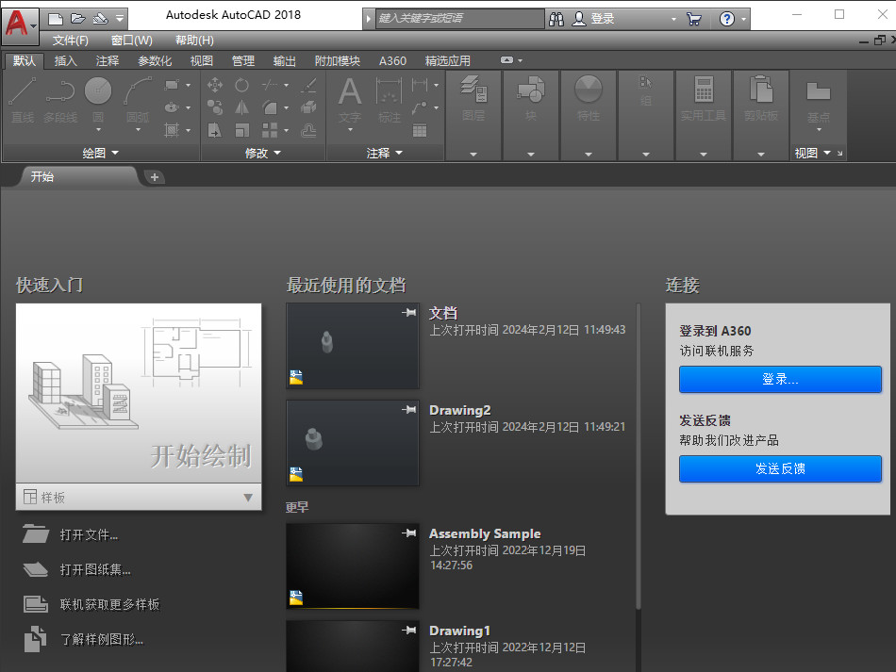This screenshot has height=672, width=896.
Task: Select the 标注 dimension tool
Action: coord(390,101)
